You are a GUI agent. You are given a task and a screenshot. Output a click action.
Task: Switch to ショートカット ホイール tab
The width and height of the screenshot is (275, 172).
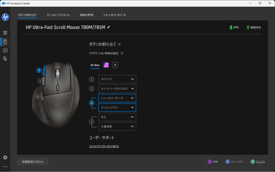(114, 15)
